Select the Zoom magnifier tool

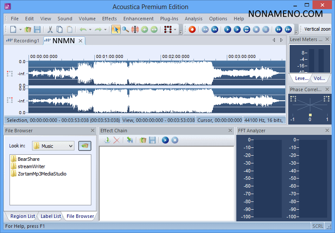click(125, 29)
